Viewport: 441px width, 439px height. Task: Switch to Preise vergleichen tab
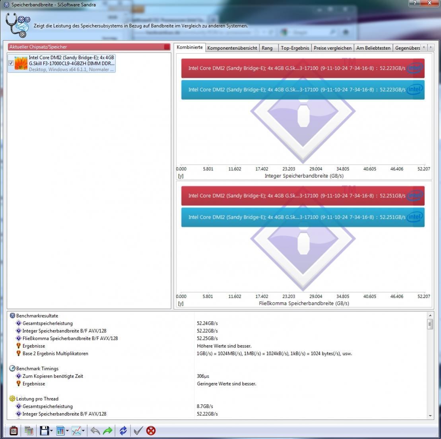[x=332, y=48]
